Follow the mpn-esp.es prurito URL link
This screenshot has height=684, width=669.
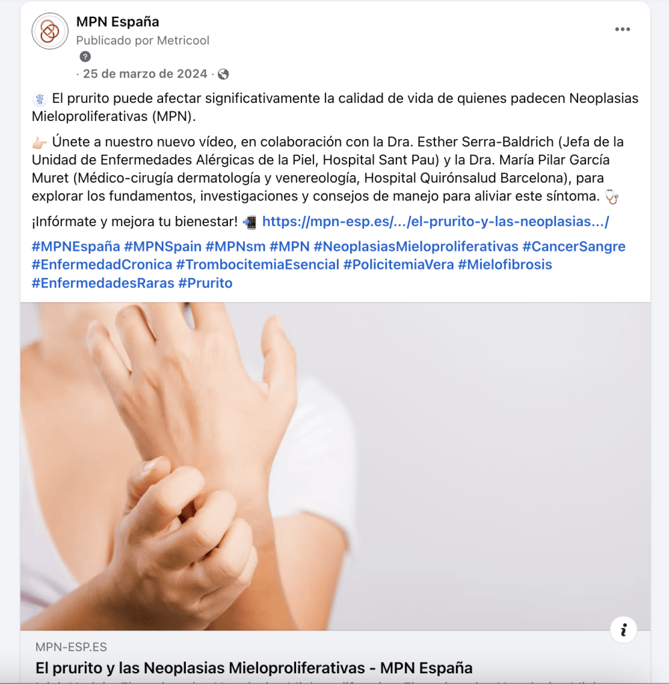(435, 221)
